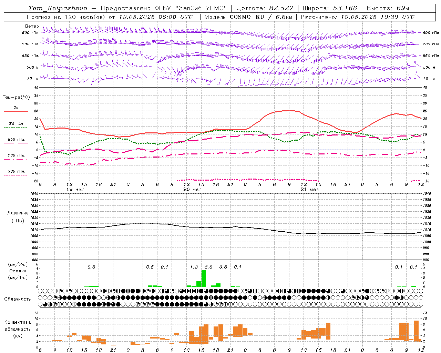This screenshot has width=441, height=353.
Task: Click the Конвективн. облачность label
Action: point(18,326)
